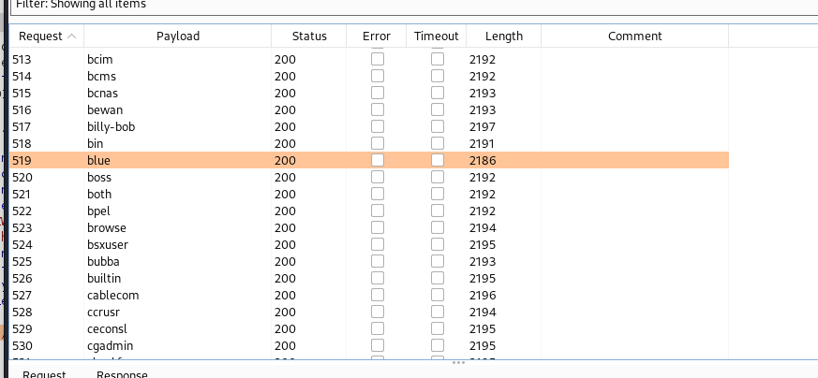This screenshot has width=818, height=378.
Task: Open the Request tab below
Action: coord(44,374)
